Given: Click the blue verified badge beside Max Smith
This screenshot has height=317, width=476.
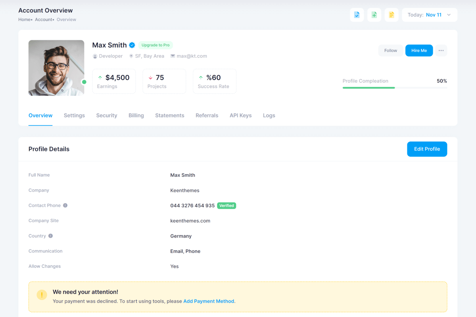Looking at the screenshot, I should [x=132, y=45].
